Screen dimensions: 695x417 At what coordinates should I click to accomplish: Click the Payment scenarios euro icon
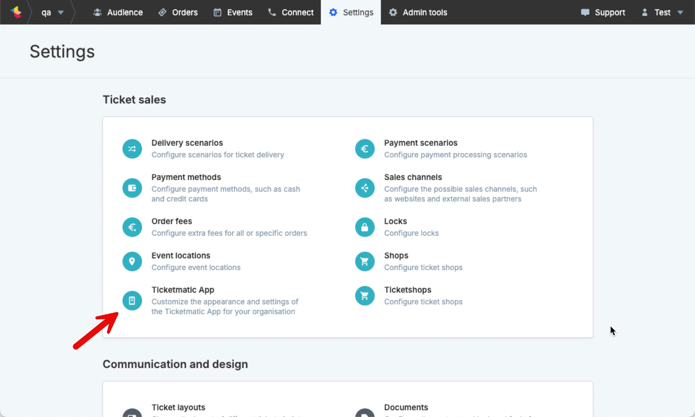pyautogui.click(x=365, y=149)
